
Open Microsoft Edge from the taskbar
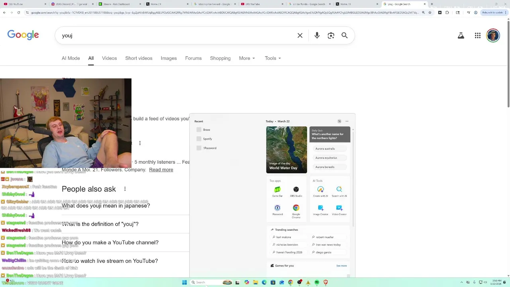click(x=264, y=282)
